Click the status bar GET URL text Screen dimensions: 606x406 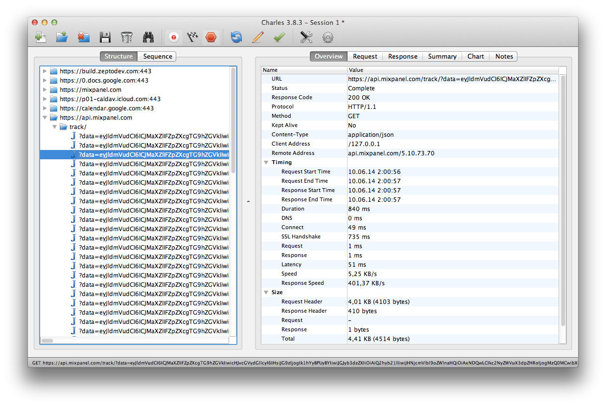(304, 363)
